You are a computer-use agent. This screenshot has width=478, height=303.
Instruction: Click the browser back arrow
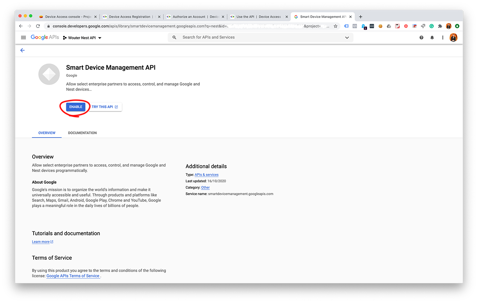(21, 26)
